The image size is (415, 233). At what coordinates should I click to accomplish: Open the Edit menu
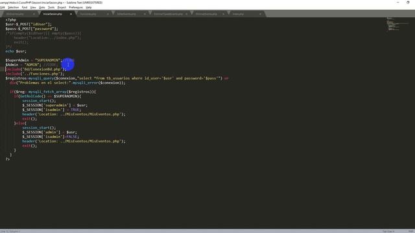[3, 7]
